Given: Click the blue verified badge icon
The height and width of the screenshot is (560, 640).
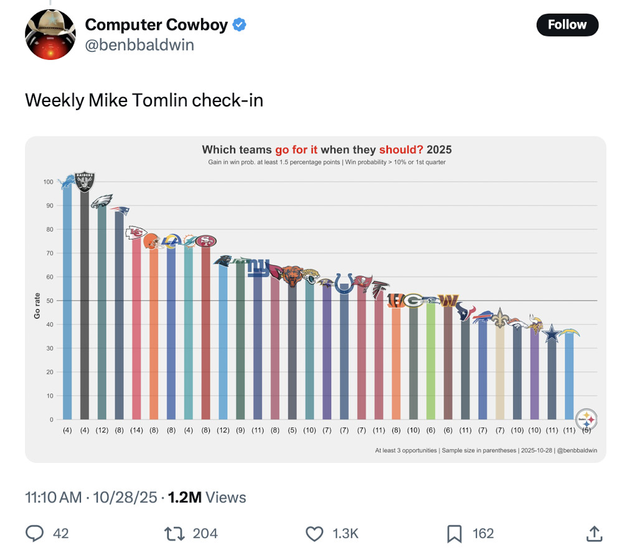Looking at the screenshot, I should pyautogui.click(x=240, y=25).
